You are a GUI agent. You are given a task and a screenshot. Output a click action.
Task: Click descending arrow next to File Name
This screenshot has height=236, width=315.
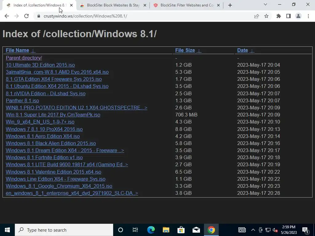[33, 50]
